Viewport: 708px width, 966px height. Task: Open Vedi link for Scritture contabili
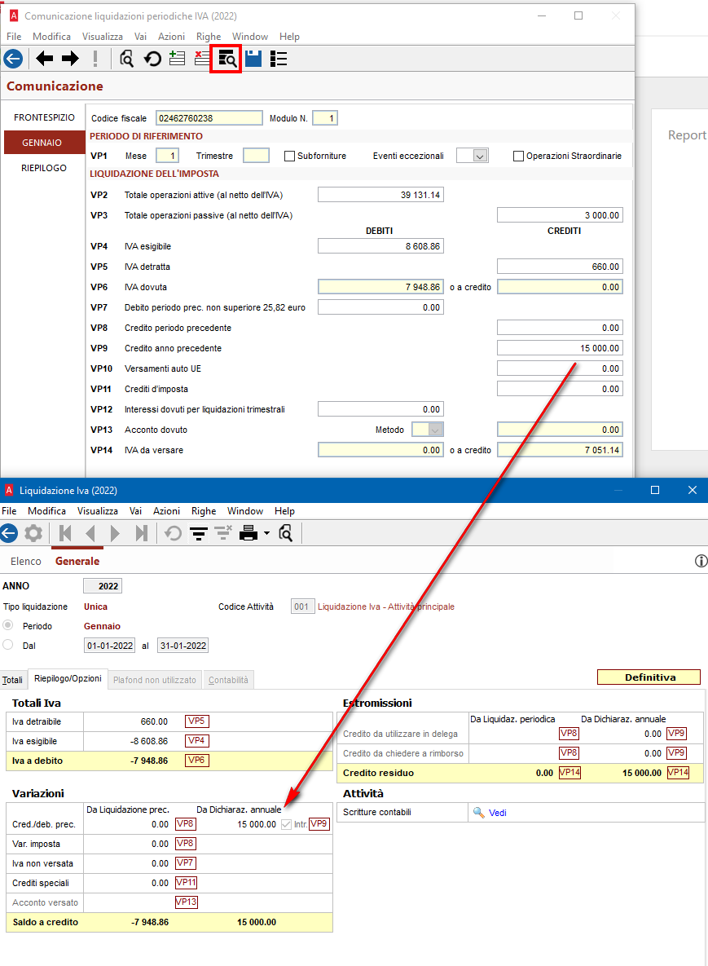click(x=498, y=813)
